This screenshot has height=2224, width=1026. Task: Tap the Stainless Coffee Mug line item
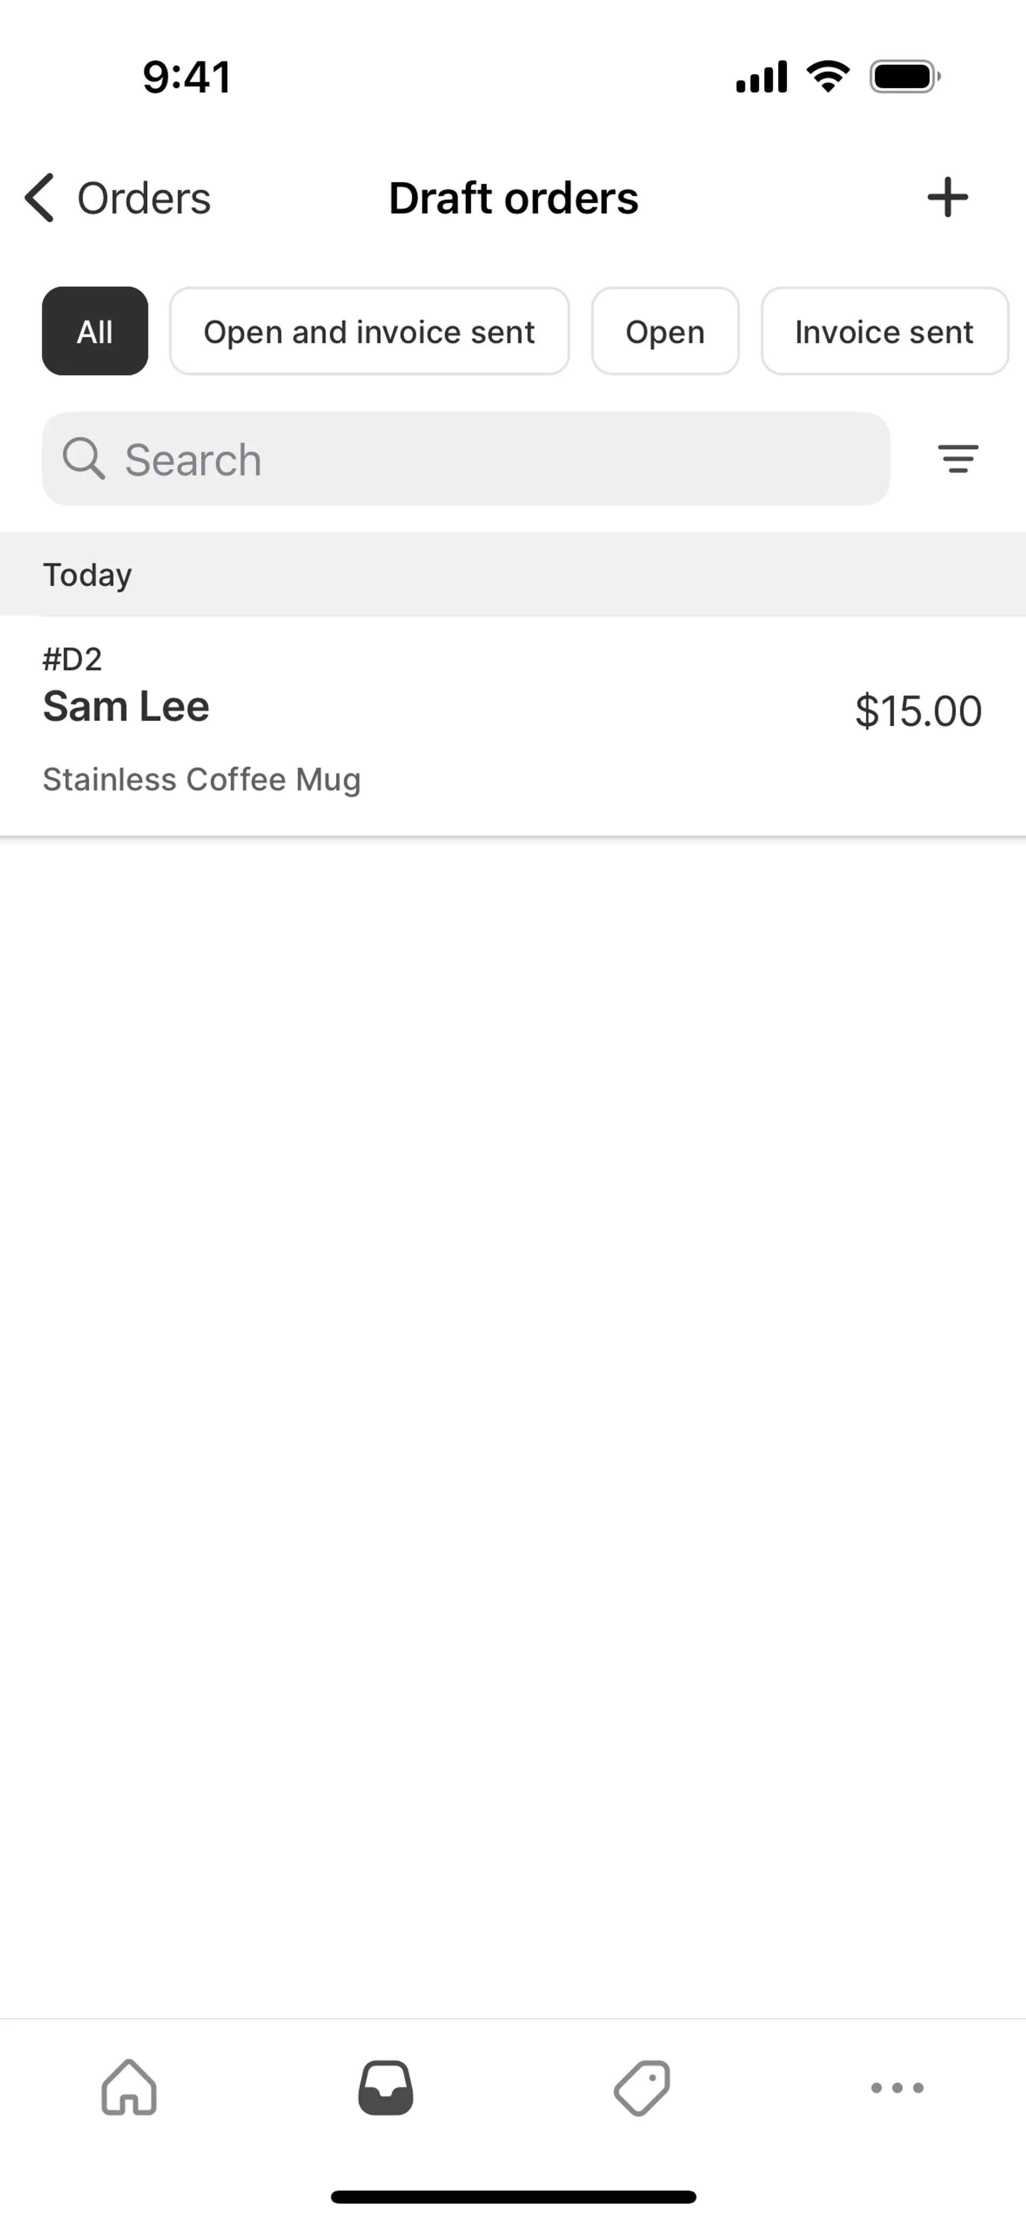tap(202, 779)
